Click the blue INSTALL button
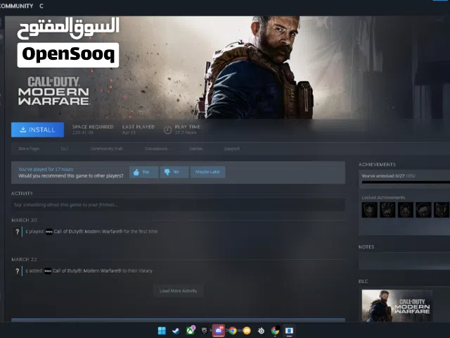The width and height of the screenshot is (450, 338). (x=37, y=130)
